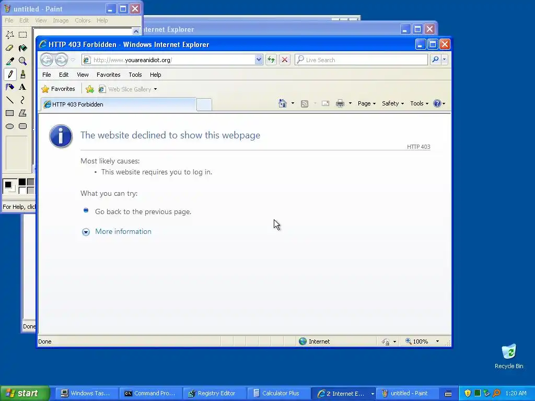Select the Rectangle shape tool in Paint
This screenshot has width=535, height=401.
tap(10, 113)
